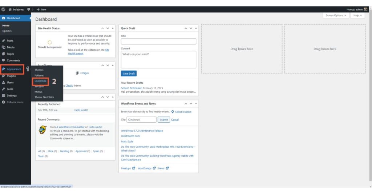
Task: Click the Quick Draft Title field
Action: point(158,42)
